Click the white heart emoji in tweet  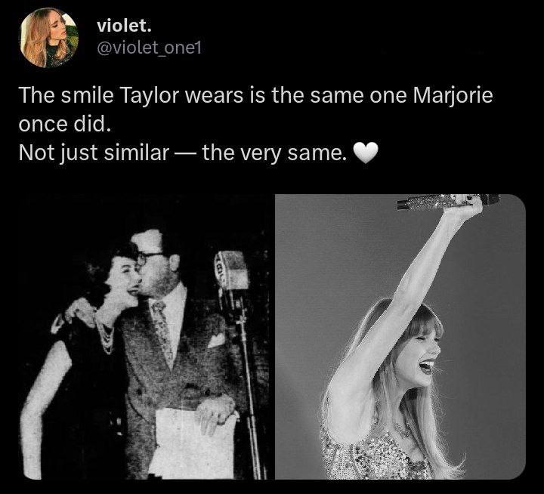(365, 153)
